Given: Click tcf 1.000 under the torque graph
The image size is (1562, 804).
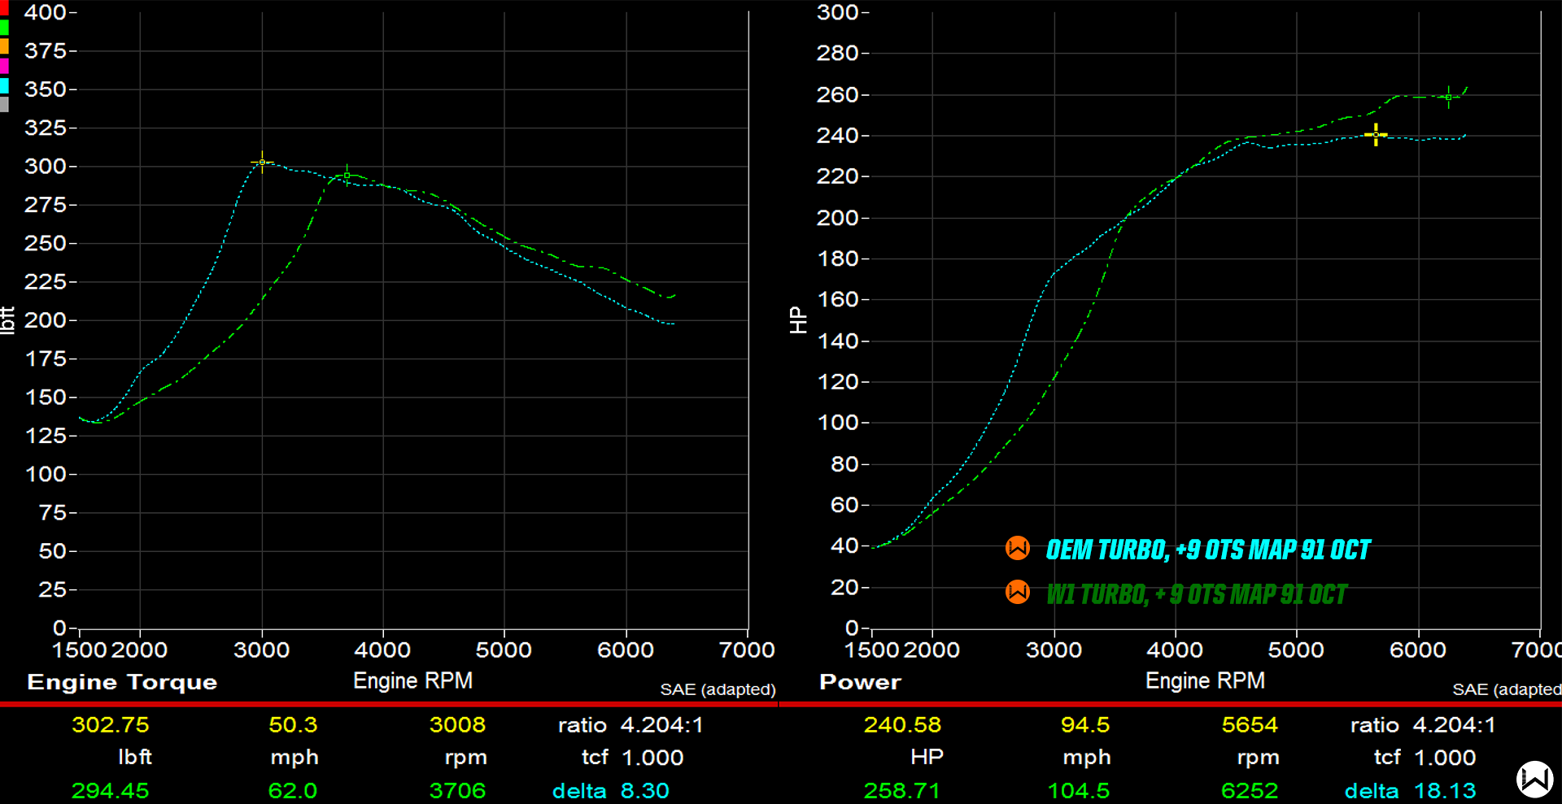Looking at the screenshot, I should tap(632, 757).
